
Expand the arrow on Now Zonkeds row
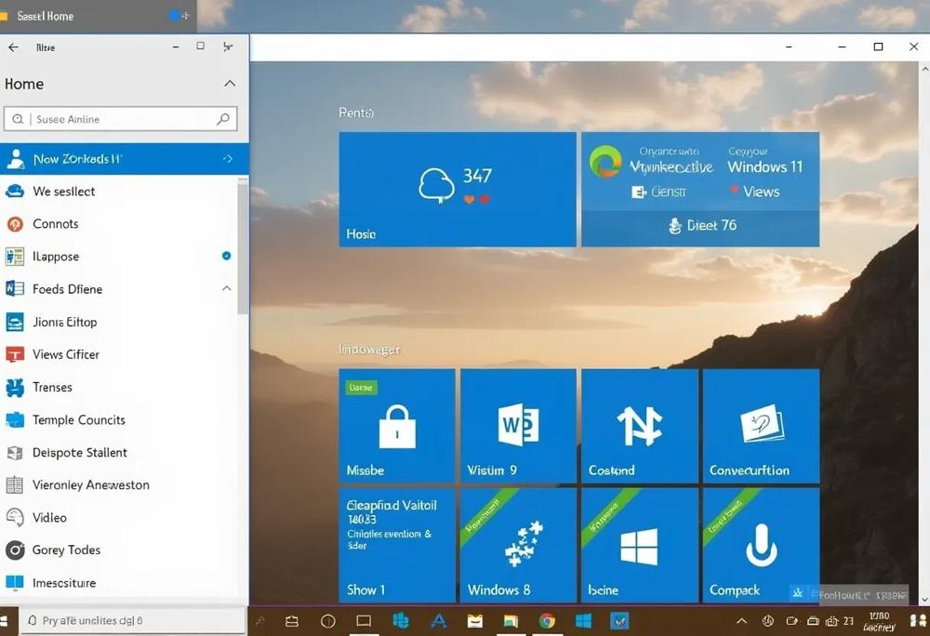click(228, 159)
